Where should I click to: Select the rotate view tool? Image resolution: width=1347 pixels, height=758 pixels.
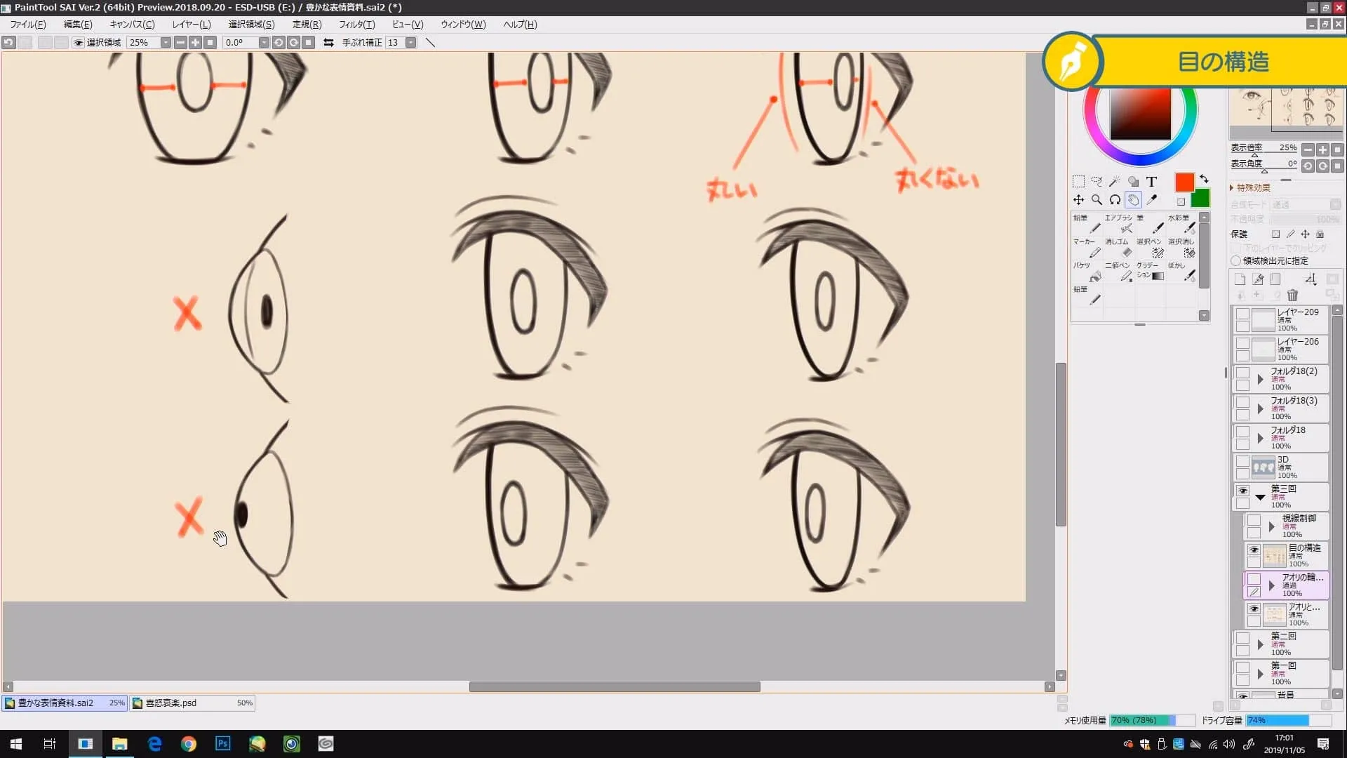point(1115,199)
